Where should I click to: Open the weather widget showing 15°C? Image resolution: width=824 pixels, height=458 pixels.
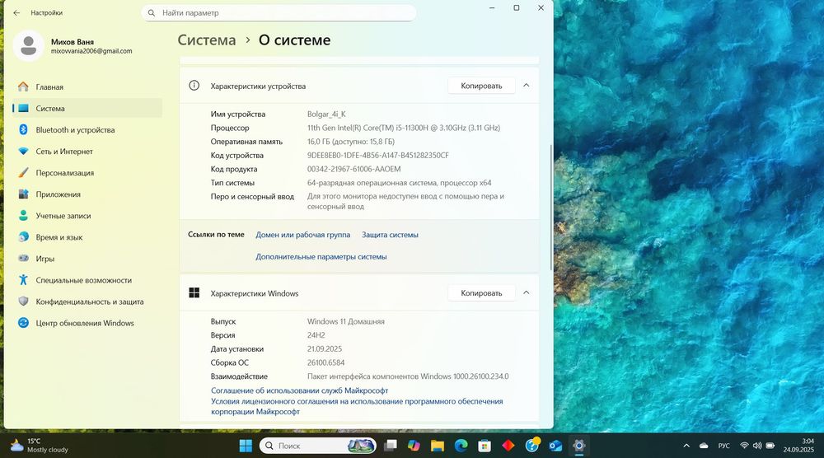click(40, 446)
